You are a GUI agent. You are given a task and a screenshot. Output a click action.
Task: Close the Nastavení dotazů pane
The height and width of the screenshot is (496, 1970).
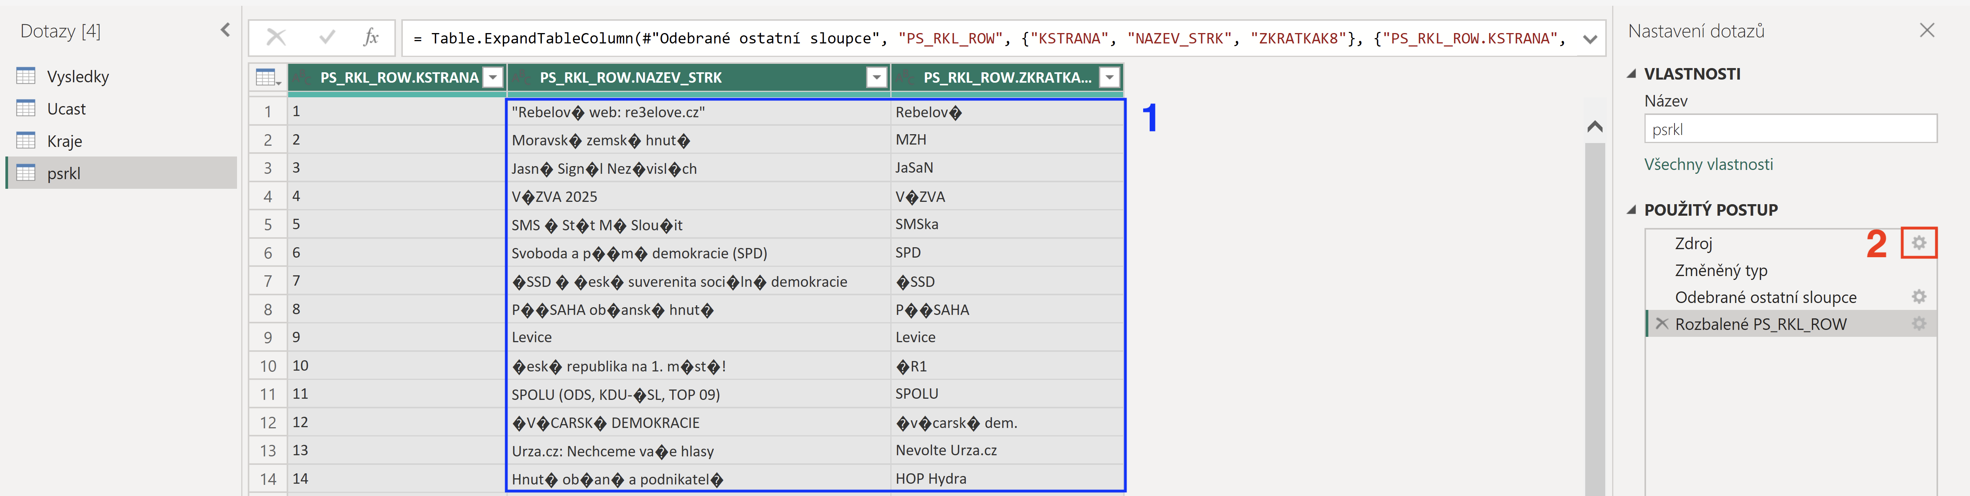coord(1927,31)
